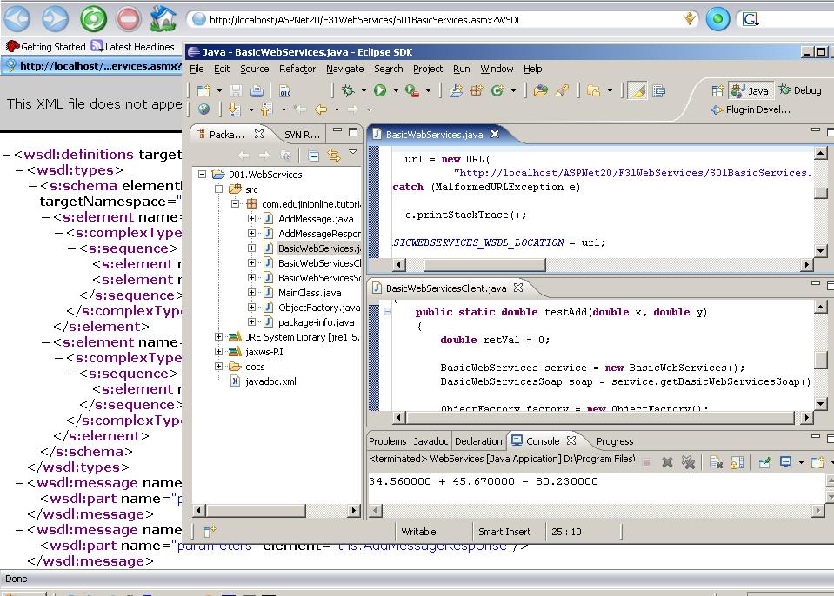This screenshot has width=834, height=596.
Task: Open the dropdown arrow beside the Run icon
Action: click(396, 91)
